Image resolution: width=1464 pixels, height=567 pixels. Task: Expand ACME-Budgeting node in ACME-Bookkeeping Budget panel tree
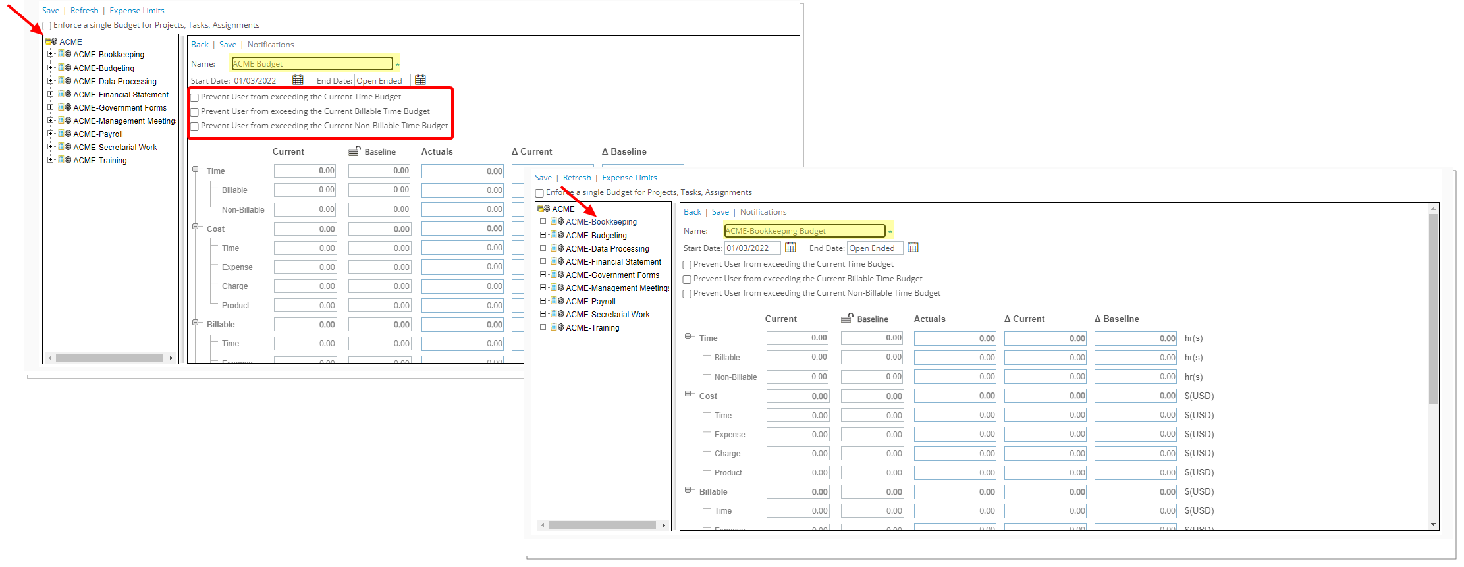coord(543,234)
